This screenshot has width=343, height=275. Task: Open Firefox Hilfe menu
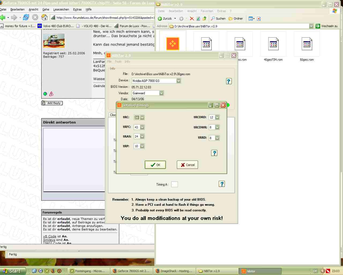pyautogui.click(x=89, y=9)
